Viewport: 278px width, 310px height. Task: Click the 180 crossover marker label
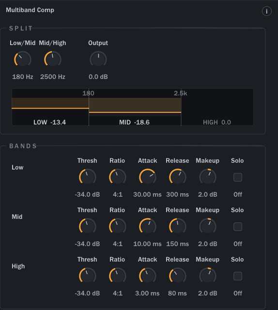click(88, 93)
